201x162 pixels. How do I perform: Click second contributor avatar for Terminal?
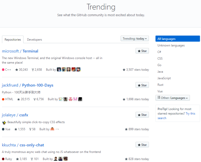[x=64, y=70]
